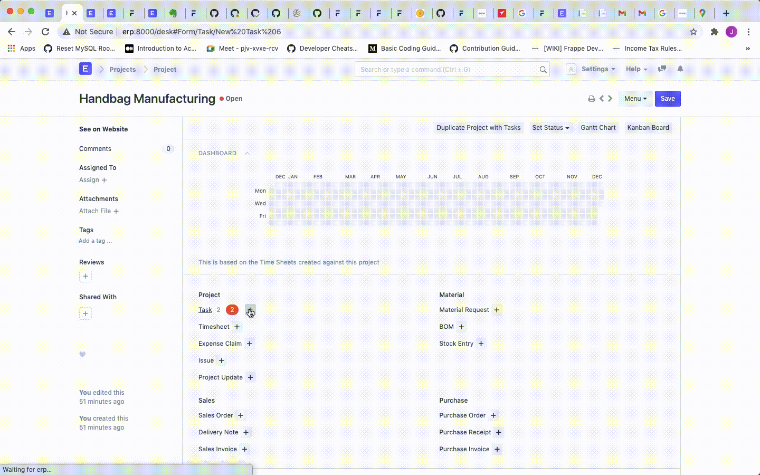Create a Purchase Order with plus icon
This screenshot has height=475, width=760.
click(x=493, y=415)
